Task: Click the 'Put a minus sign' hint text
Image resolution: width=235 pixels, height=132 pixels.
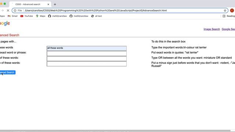Action: (193, 65)
